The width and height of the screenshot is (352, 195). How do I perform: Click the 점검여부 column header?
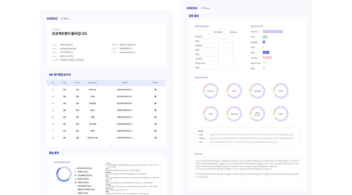coord(155,83)
